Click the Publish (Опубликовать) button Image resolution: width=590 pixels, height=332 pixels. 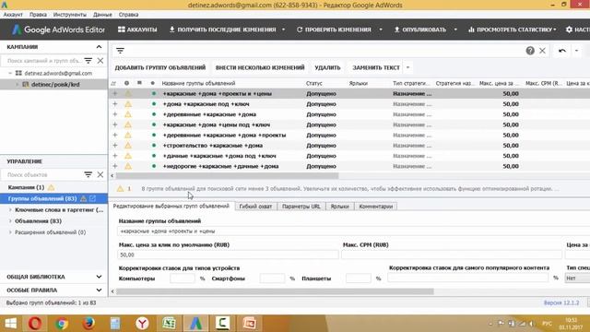click(419, 30)
